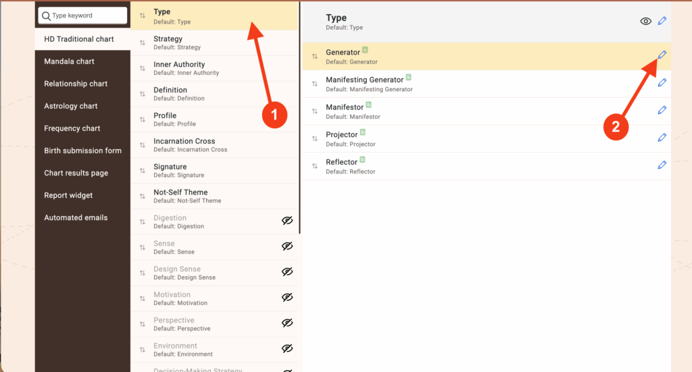Unhide the Motivation field via eye icon
692x372 pixels.
coord(287,298)
